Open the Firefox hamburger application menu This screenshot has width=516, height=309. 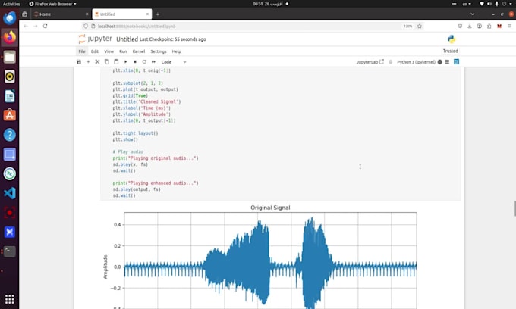(509, 26)
